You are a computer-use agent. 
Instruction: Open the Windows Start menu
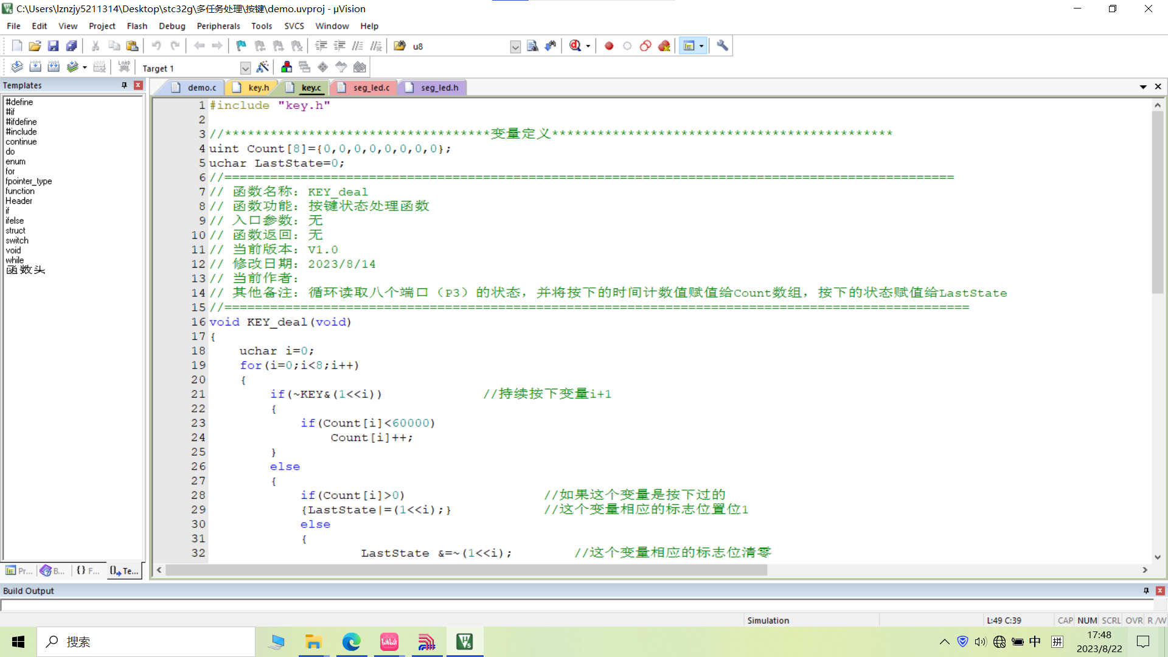tap(18, 642)
